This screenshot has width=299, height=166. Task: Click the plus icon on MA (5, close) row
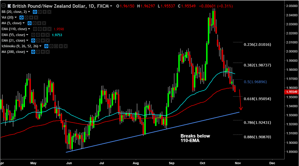[39, 23]
